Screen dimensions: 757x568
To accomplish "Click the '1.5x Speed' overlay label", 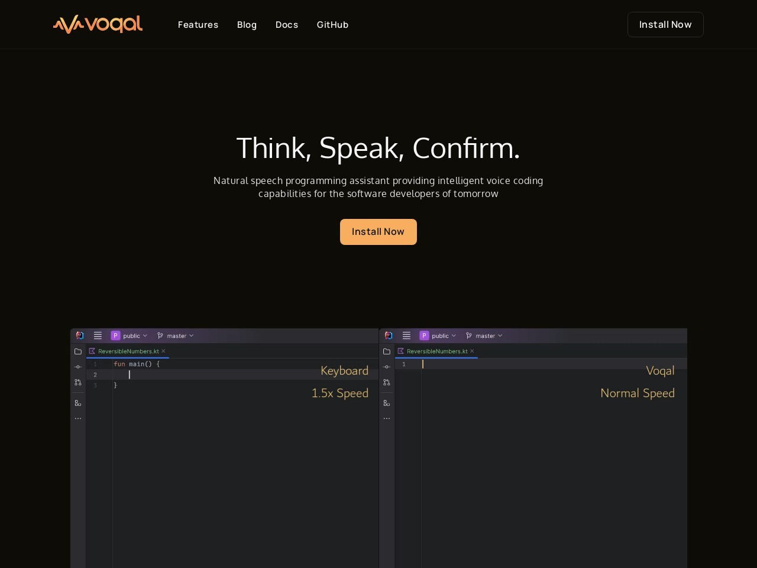I will [340, 393].
